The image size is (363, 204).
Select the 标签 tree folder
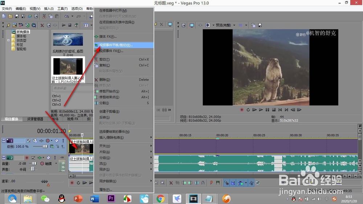click(20, 44)
